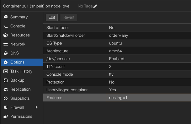191x124 pixels.
Task: Select the Start at boot row
Action: 117,28
